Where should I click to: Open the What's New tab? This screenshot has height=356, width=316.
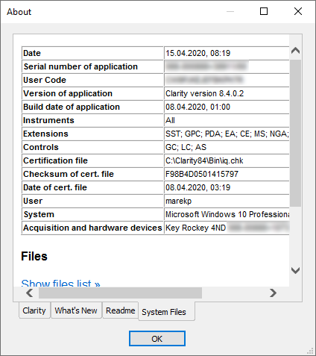pos(76,310)
